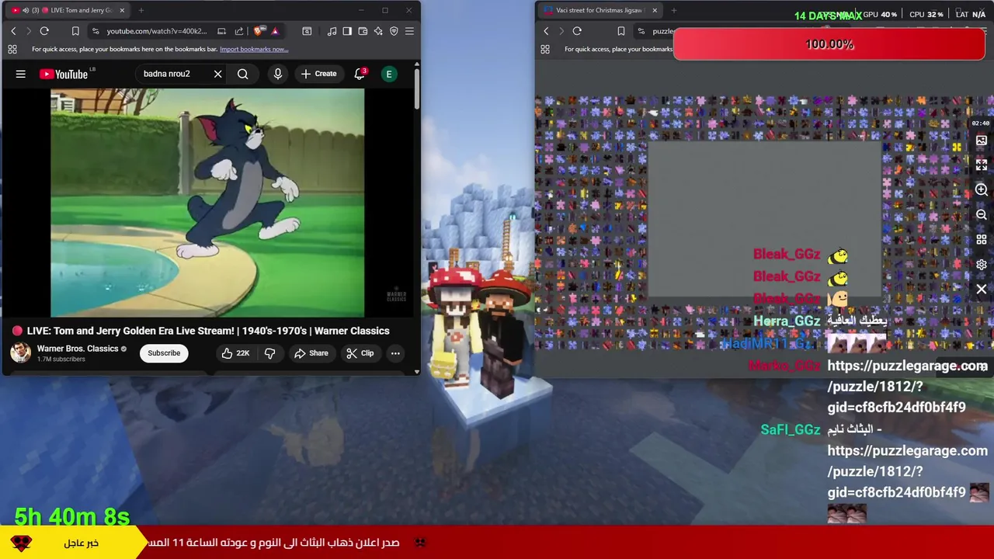Click the Subscribe button
Viewport: 994px width, 559px height.
pos(164,353)
